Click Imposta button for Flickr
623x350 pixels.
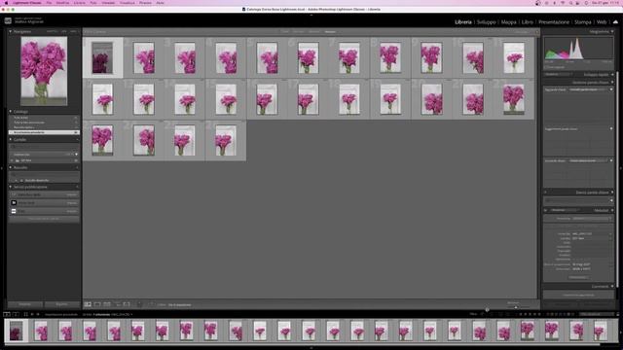click(x=72, y=211)
